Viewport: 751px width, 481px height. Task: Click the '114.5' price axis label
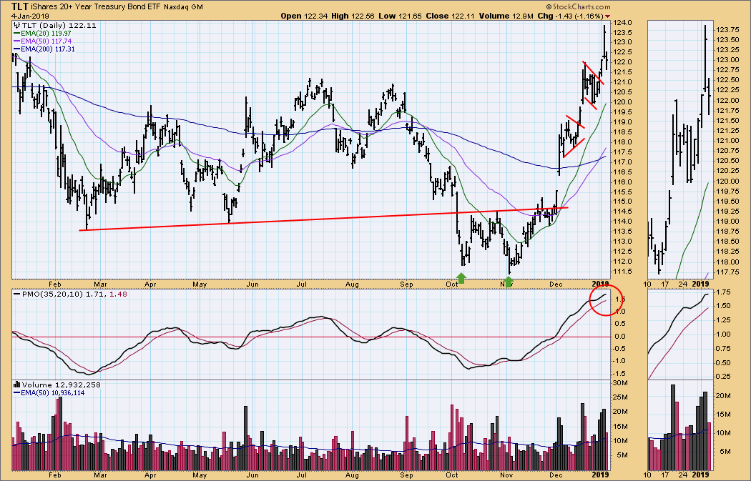[623, 212]
